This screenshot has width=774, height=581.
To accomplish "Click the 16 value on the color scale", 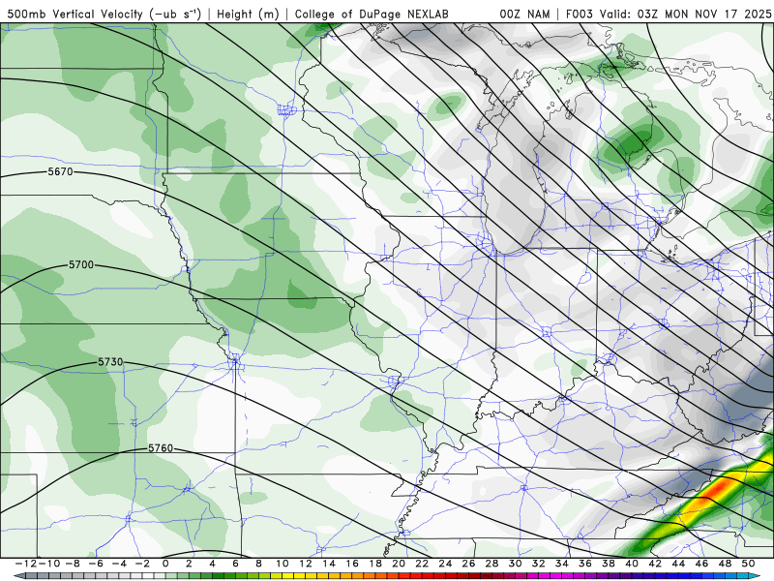I will tap(352, 564).
